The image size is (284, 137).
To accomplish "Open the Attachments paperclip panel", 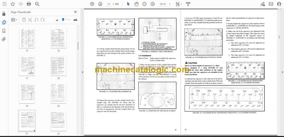I will pos(4,39).
